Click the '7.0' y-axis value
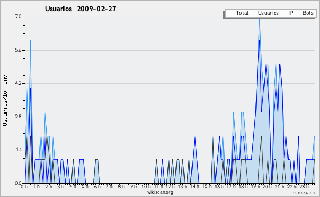The height and width of the screenshot is (197, 320). (x=18, y=17)
